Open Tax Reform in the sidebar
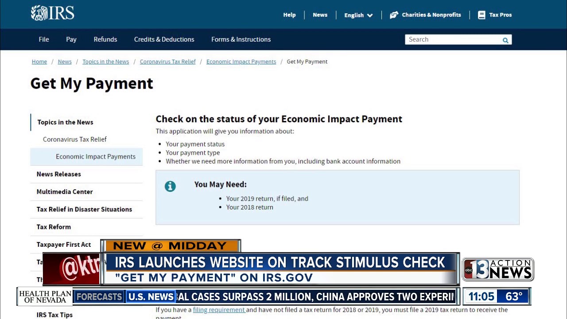567x319 pixels. 54,227
